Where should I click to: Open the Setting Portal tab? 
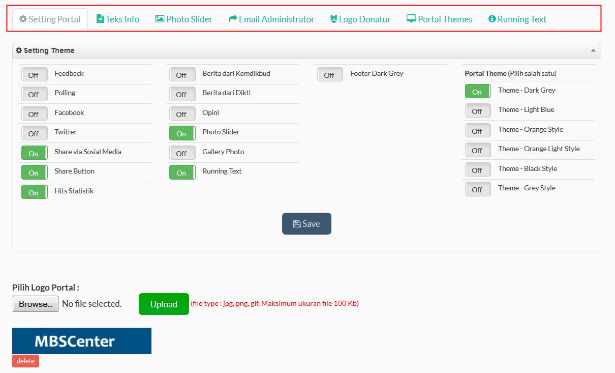(50, 19)
